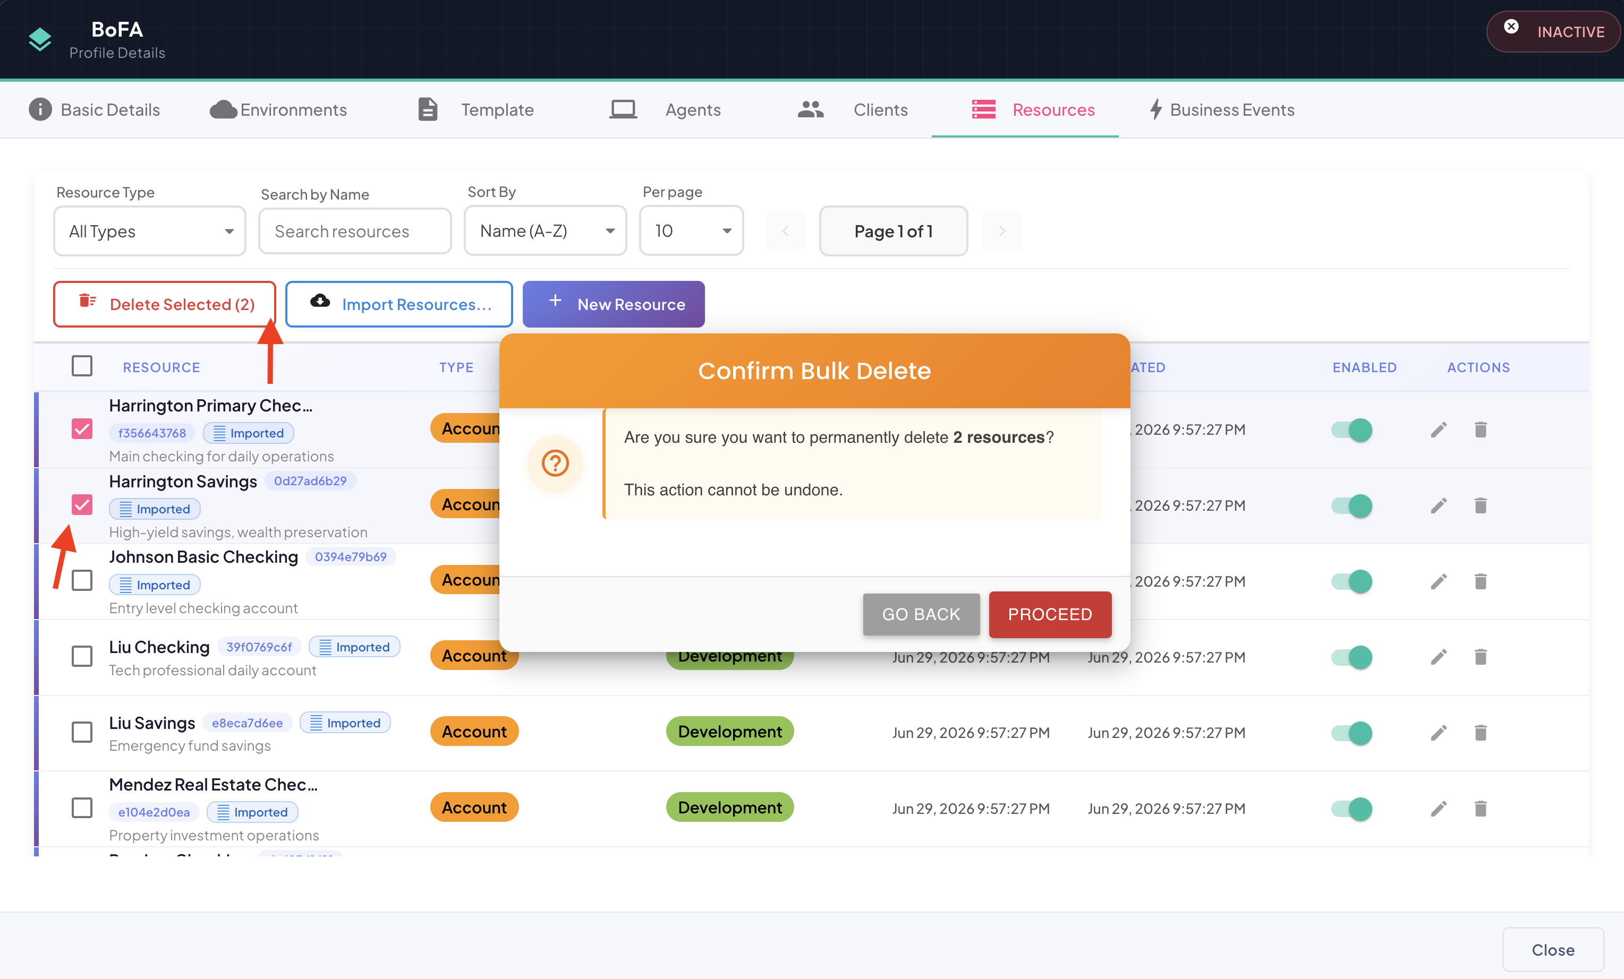Viewport: 1624px width, 979px height.
Task: Toggle the select-all header checkbox
Action: (x=82, y=366)
